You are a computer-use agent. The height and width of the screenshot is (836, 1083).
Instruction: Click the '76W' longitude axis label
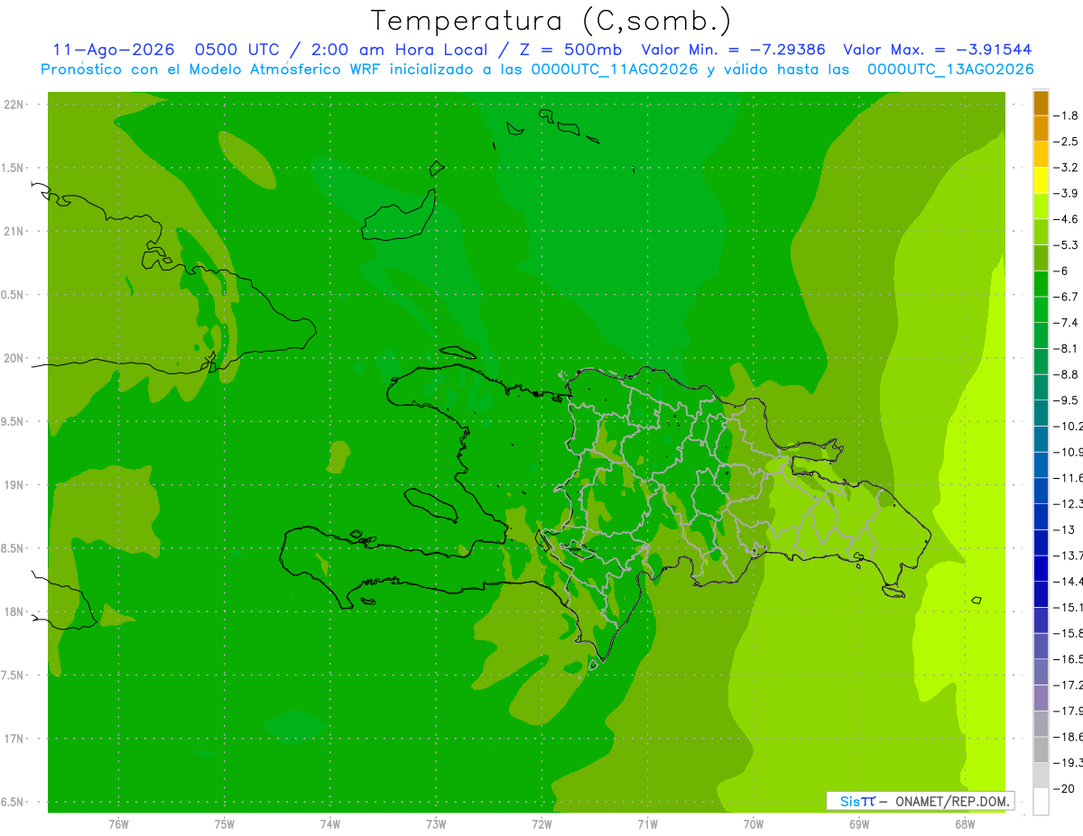(x=118, y=823)
